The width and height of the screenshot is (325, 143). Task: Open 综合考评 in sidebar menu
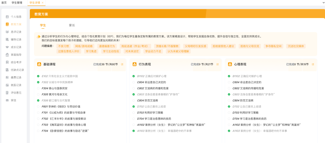[x=16, y=62]
